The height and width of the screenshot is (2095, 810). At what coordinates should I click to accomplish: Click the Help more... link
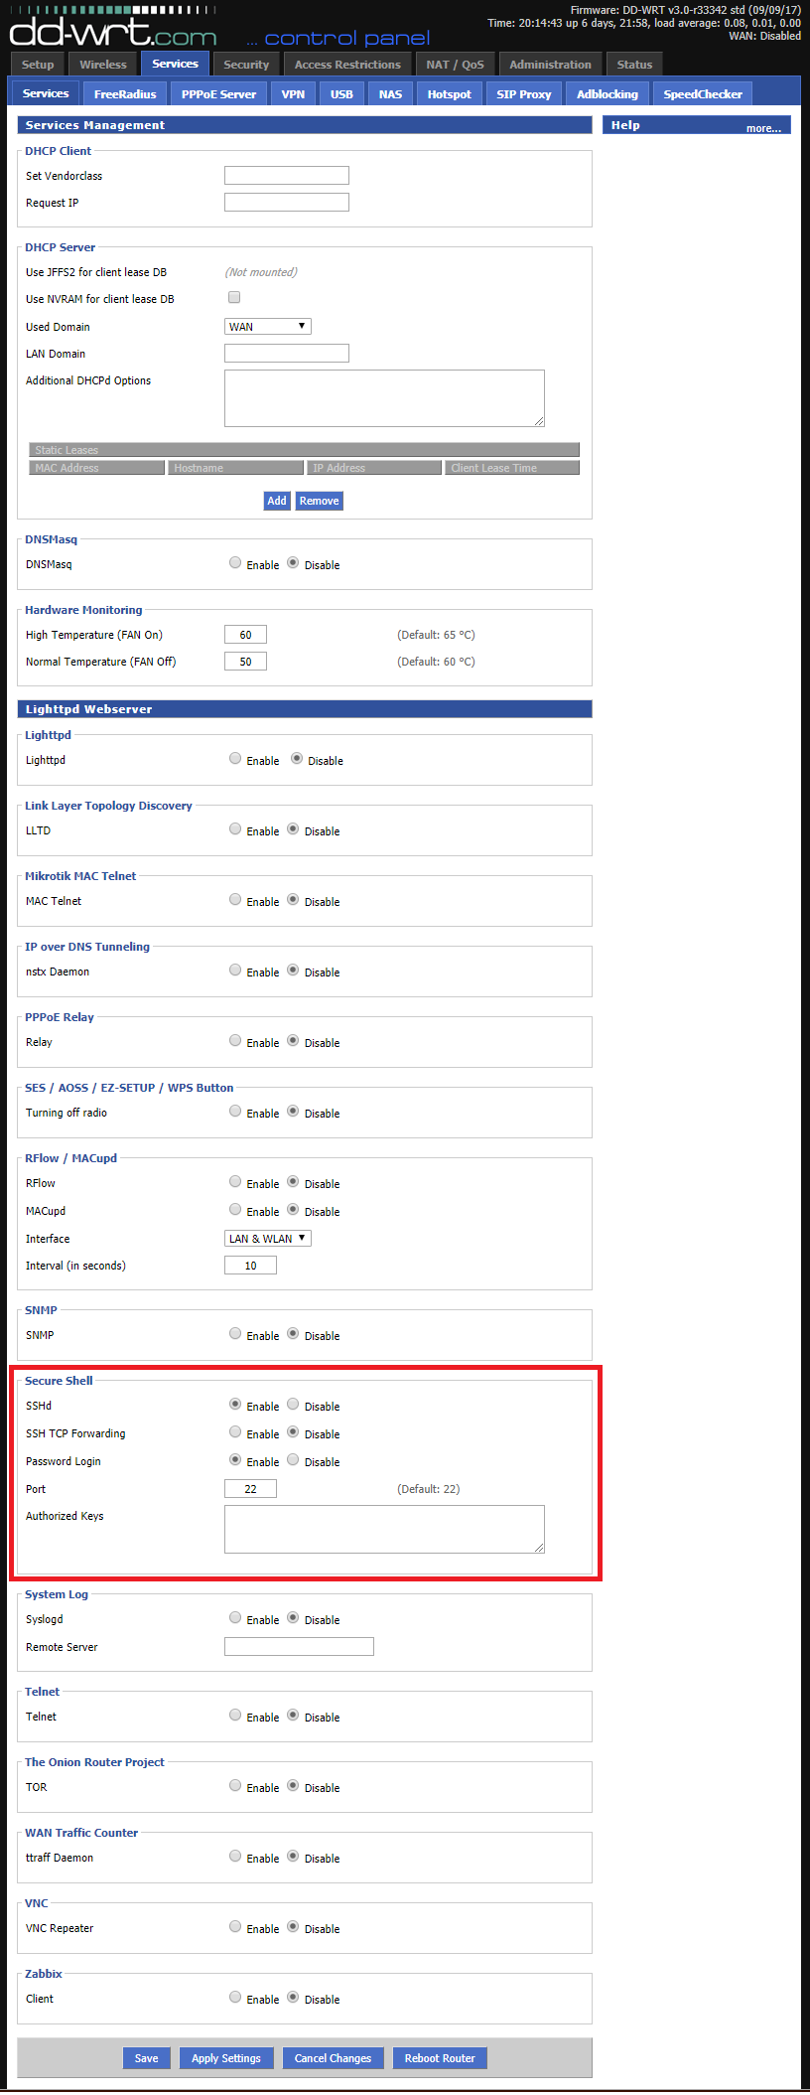point(762,128)
